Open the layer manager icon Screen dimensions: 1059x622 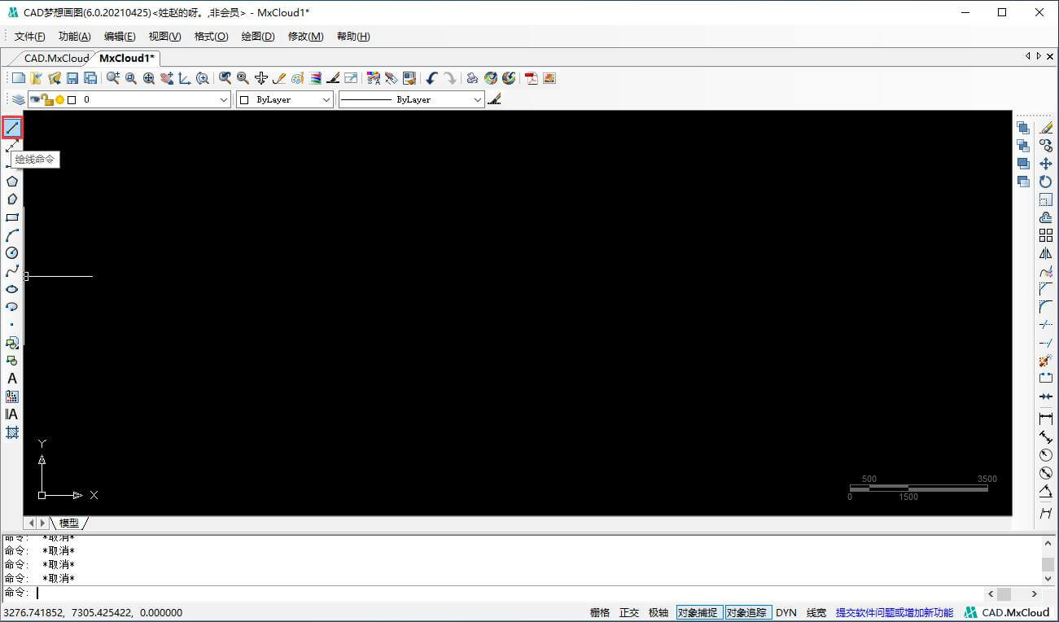tap(19, 99)
